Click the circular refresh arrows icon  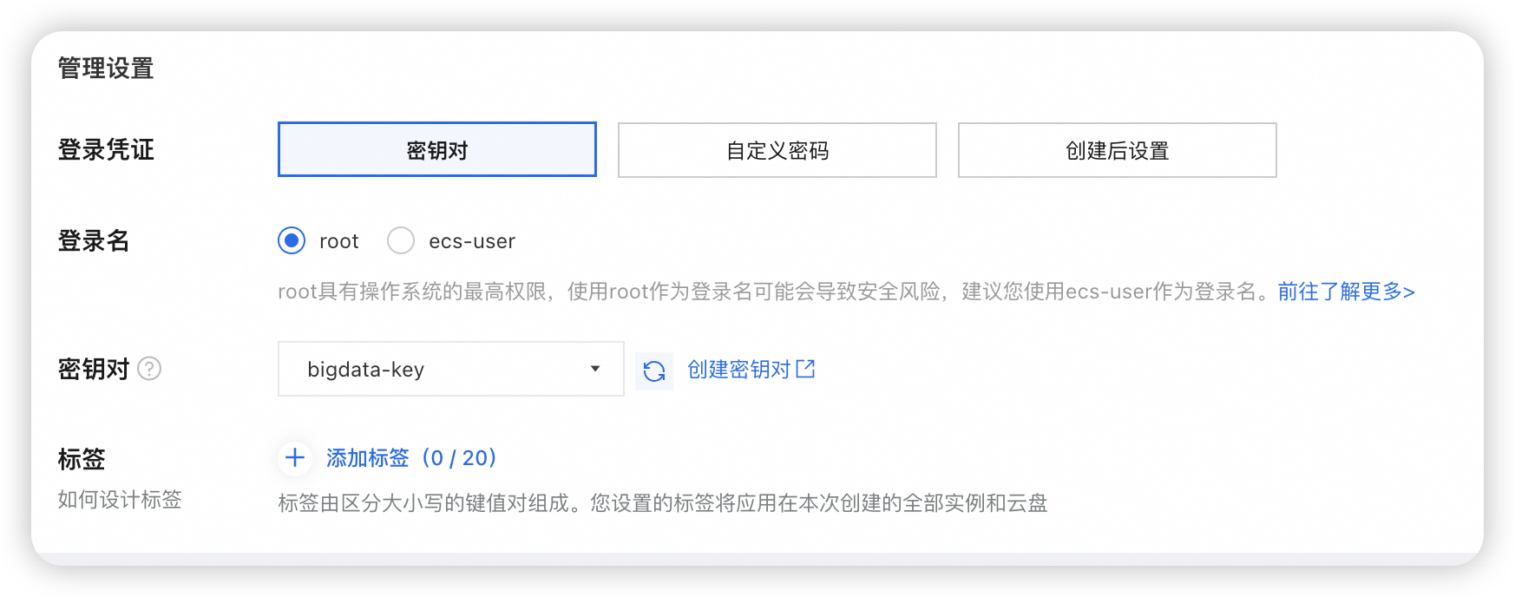(654, 369)
